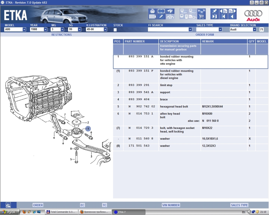The image size is (269, 215).
Task: Click the Audi rings logo
Action: coord(253,15)
